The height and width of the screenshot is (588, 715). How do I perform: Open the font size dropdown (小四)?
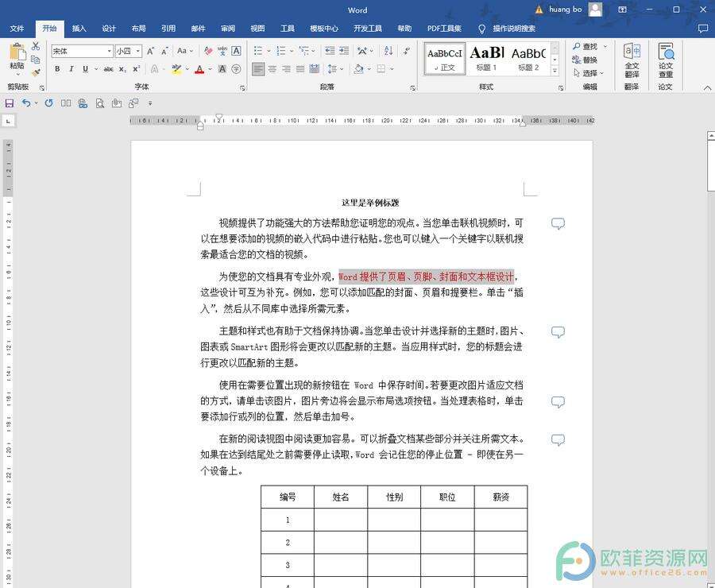[137, 51]
